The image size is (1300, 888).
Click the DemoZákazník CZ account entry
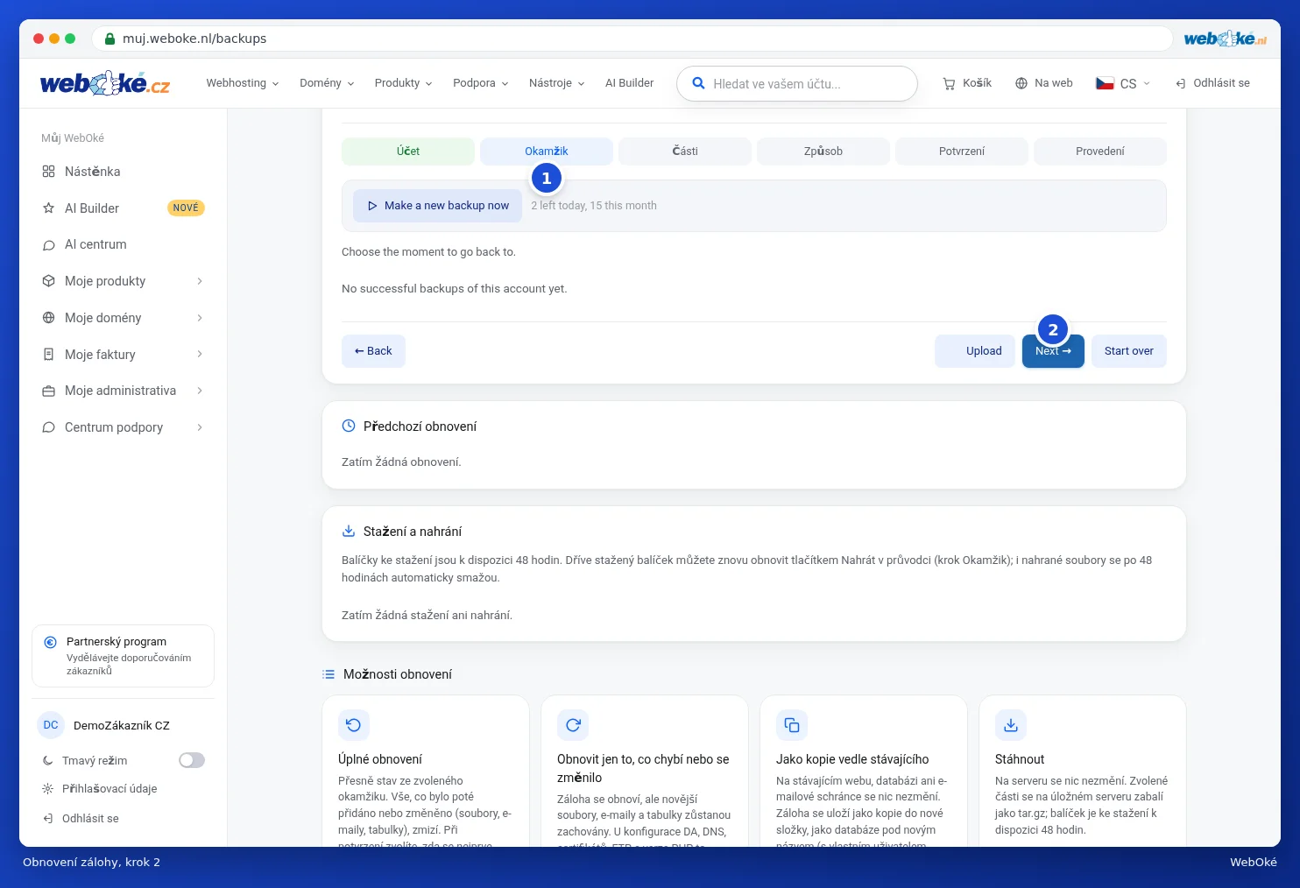coord(123,725)
